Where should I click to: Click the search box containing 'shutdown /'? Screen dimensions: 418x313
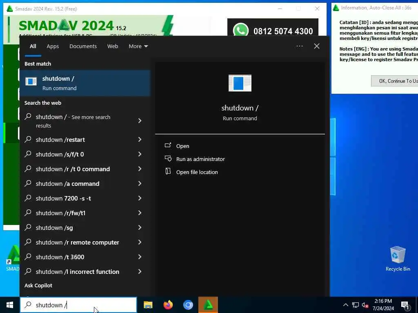click(78, 305)
